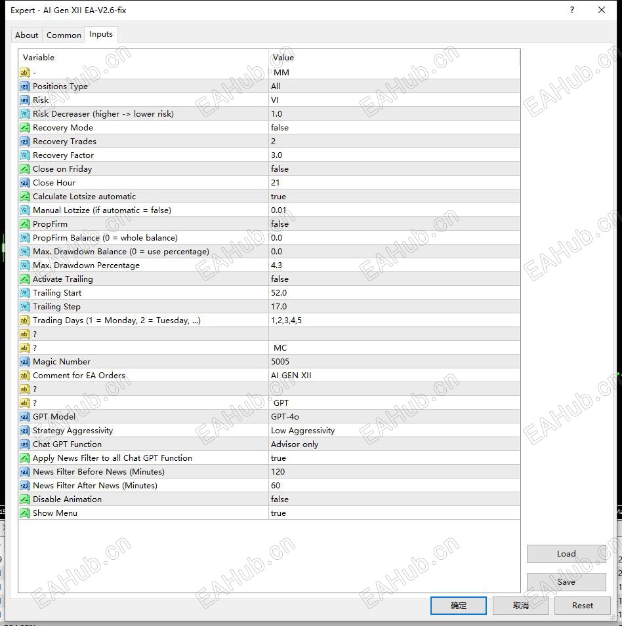Click the icon next to Recovery Factor

click(25, 155)
